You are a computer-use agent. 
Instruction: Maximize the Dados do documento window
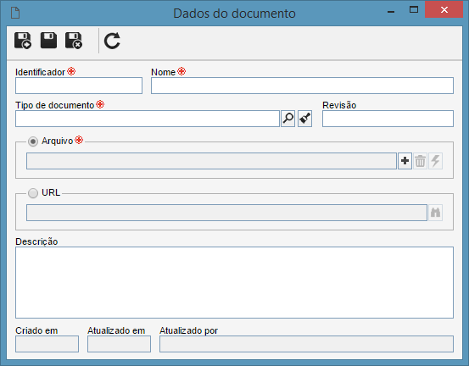pyautogui.click(x=414, y=9)
